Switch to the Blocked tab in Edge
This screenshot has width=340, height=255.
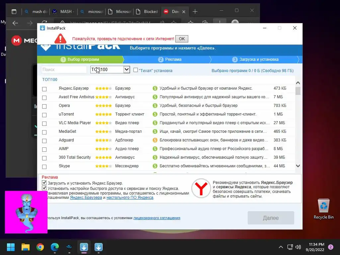(148, 12)
